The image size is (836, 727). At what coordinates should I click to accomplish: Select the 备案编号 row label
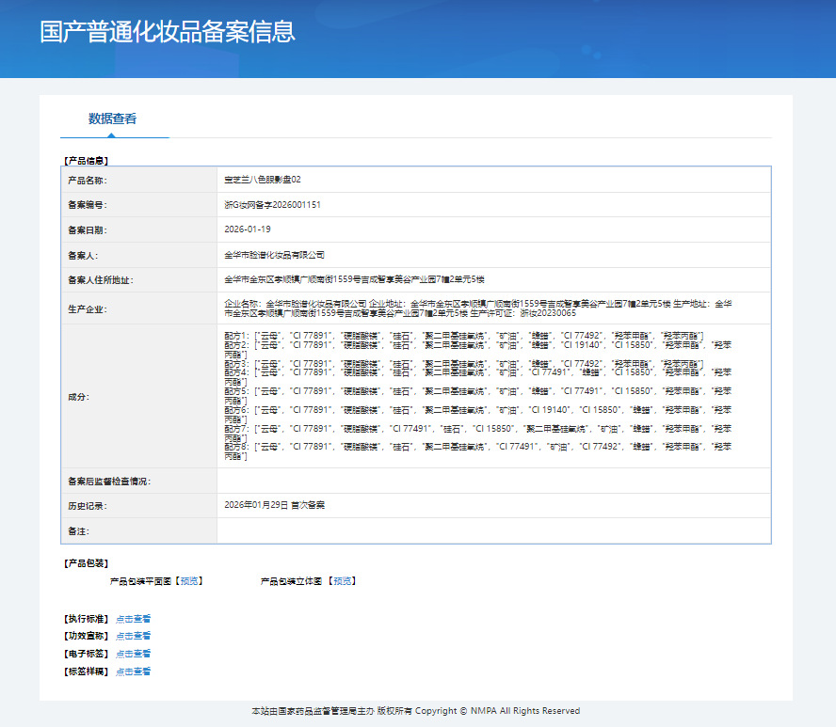tap(88, 205)
